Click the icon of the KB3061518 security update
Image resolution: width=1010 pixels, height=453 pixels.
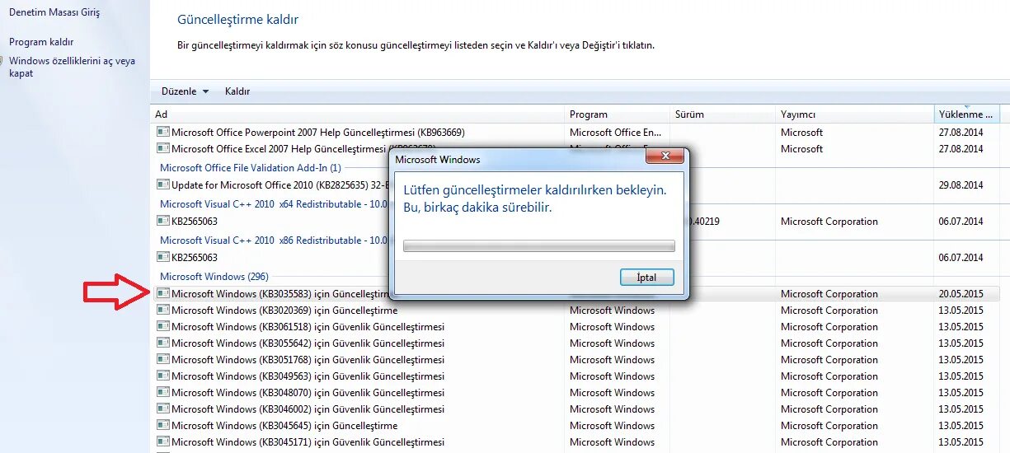coord(162,326)
